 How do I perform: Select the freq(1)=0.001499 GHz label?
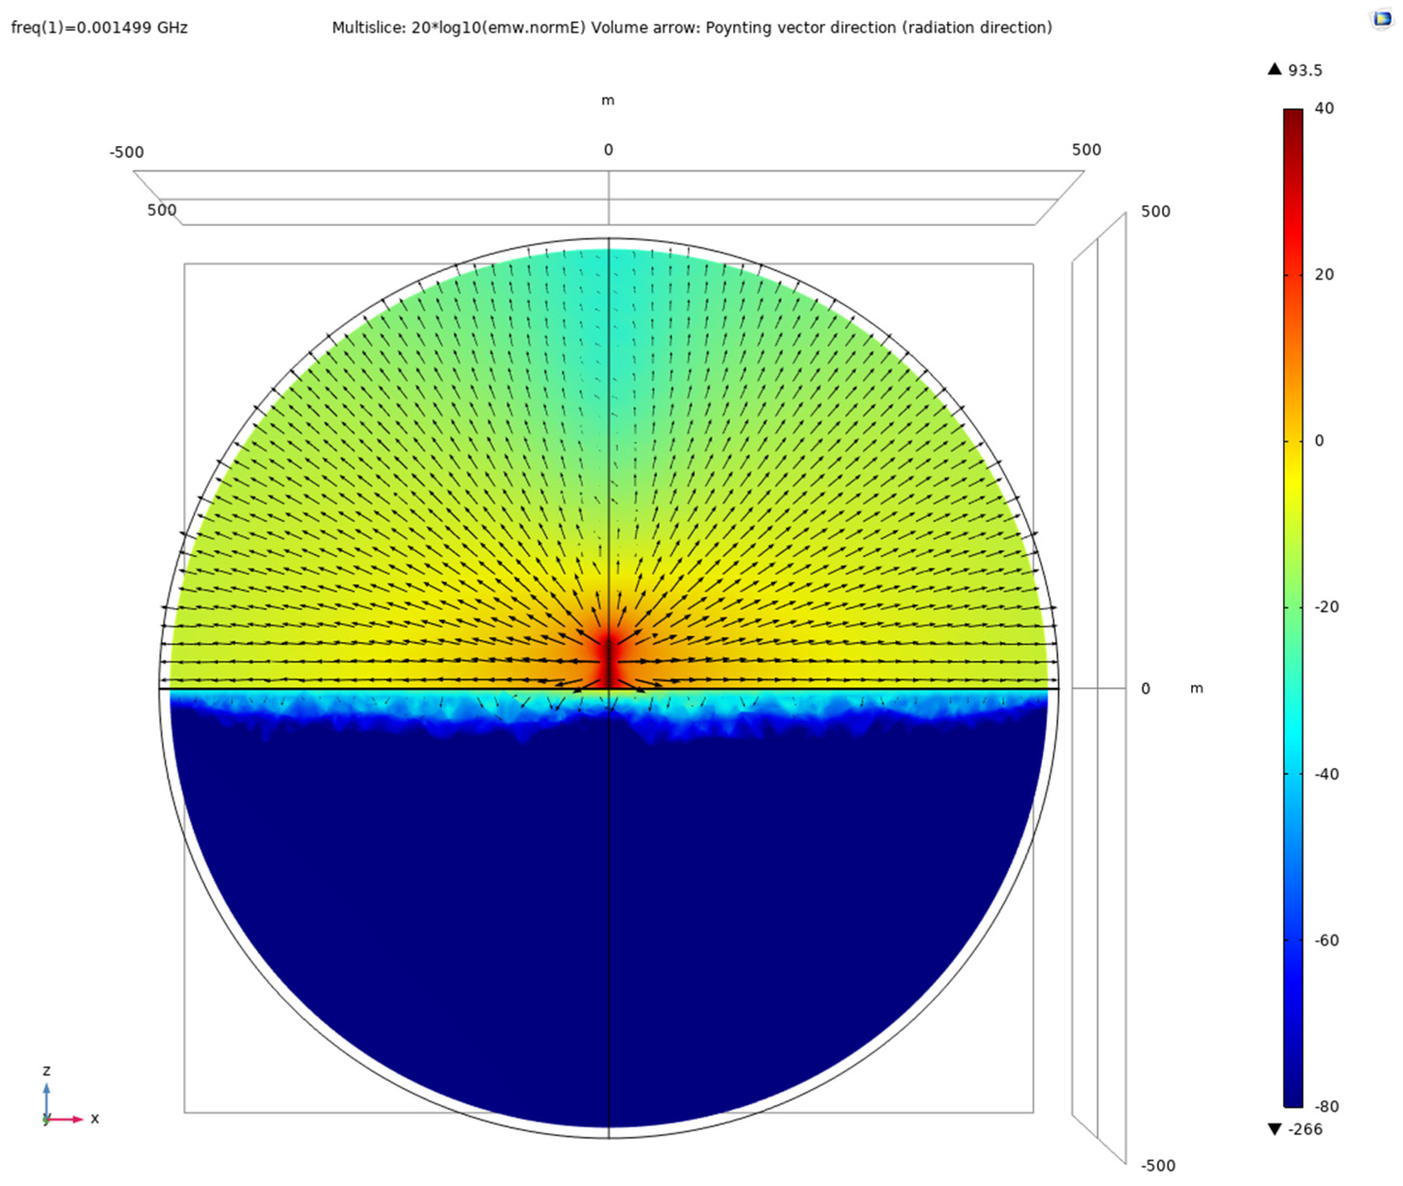point(100,28)
